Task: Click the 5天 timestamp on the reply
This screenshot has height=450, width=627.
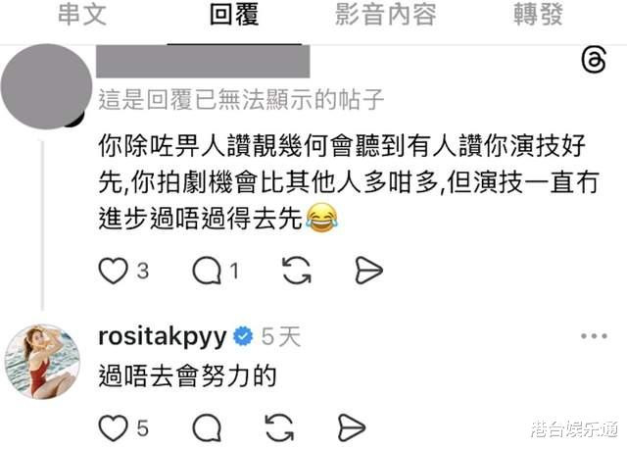Action: tap(281, 337)
